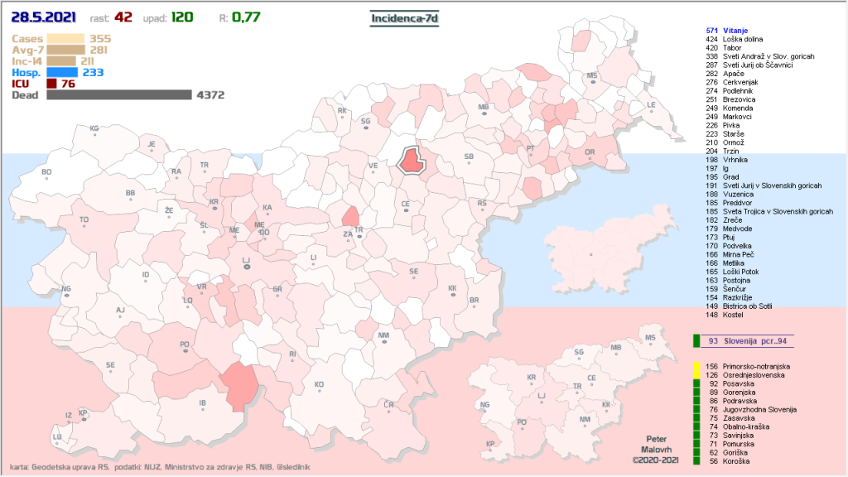Select the KO marker on the map
This screenshot has width=848, height=477.
coord(319,387)
